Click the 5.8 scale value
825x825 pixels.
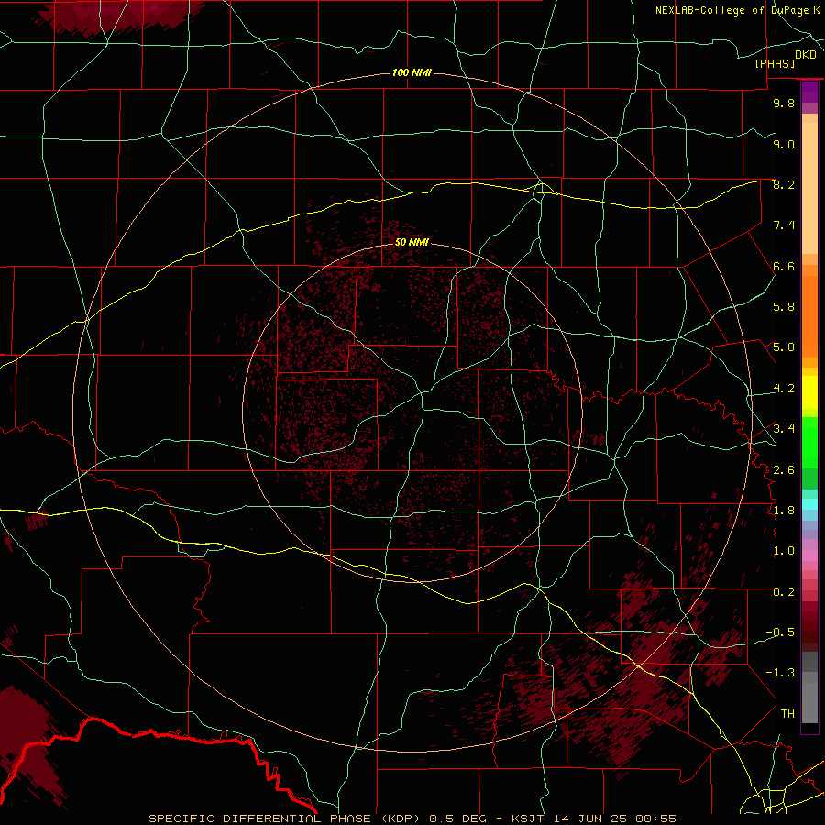[x=784, y=307]
